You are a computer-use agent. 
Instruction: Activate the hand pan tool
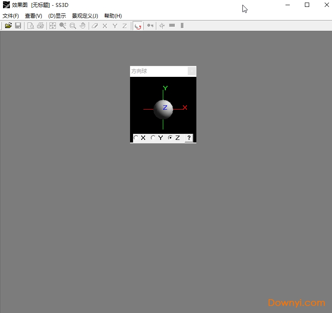click(83, 26)
